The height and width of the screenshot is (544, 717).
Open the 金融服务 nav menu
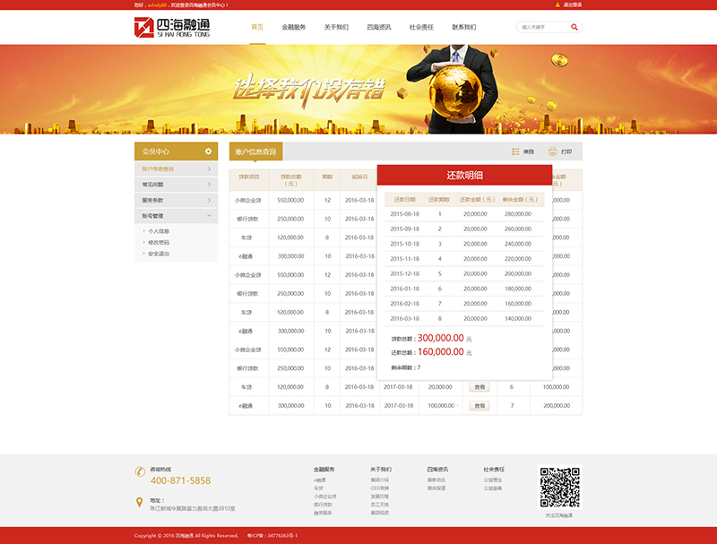pos(294,28)
